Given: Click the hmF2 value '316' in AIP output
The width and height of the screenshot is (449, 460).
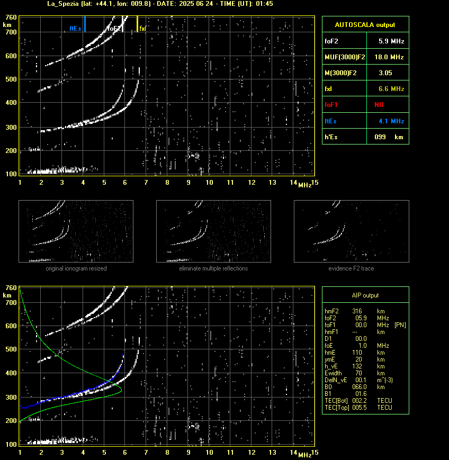Looking at the screenshot, I should pyautogui.click(x=357, y=311).
